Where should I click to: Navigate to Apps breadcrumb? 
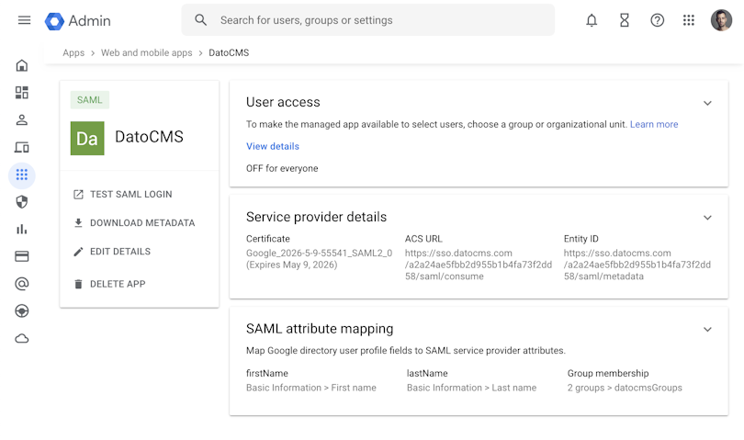point(73,52)
